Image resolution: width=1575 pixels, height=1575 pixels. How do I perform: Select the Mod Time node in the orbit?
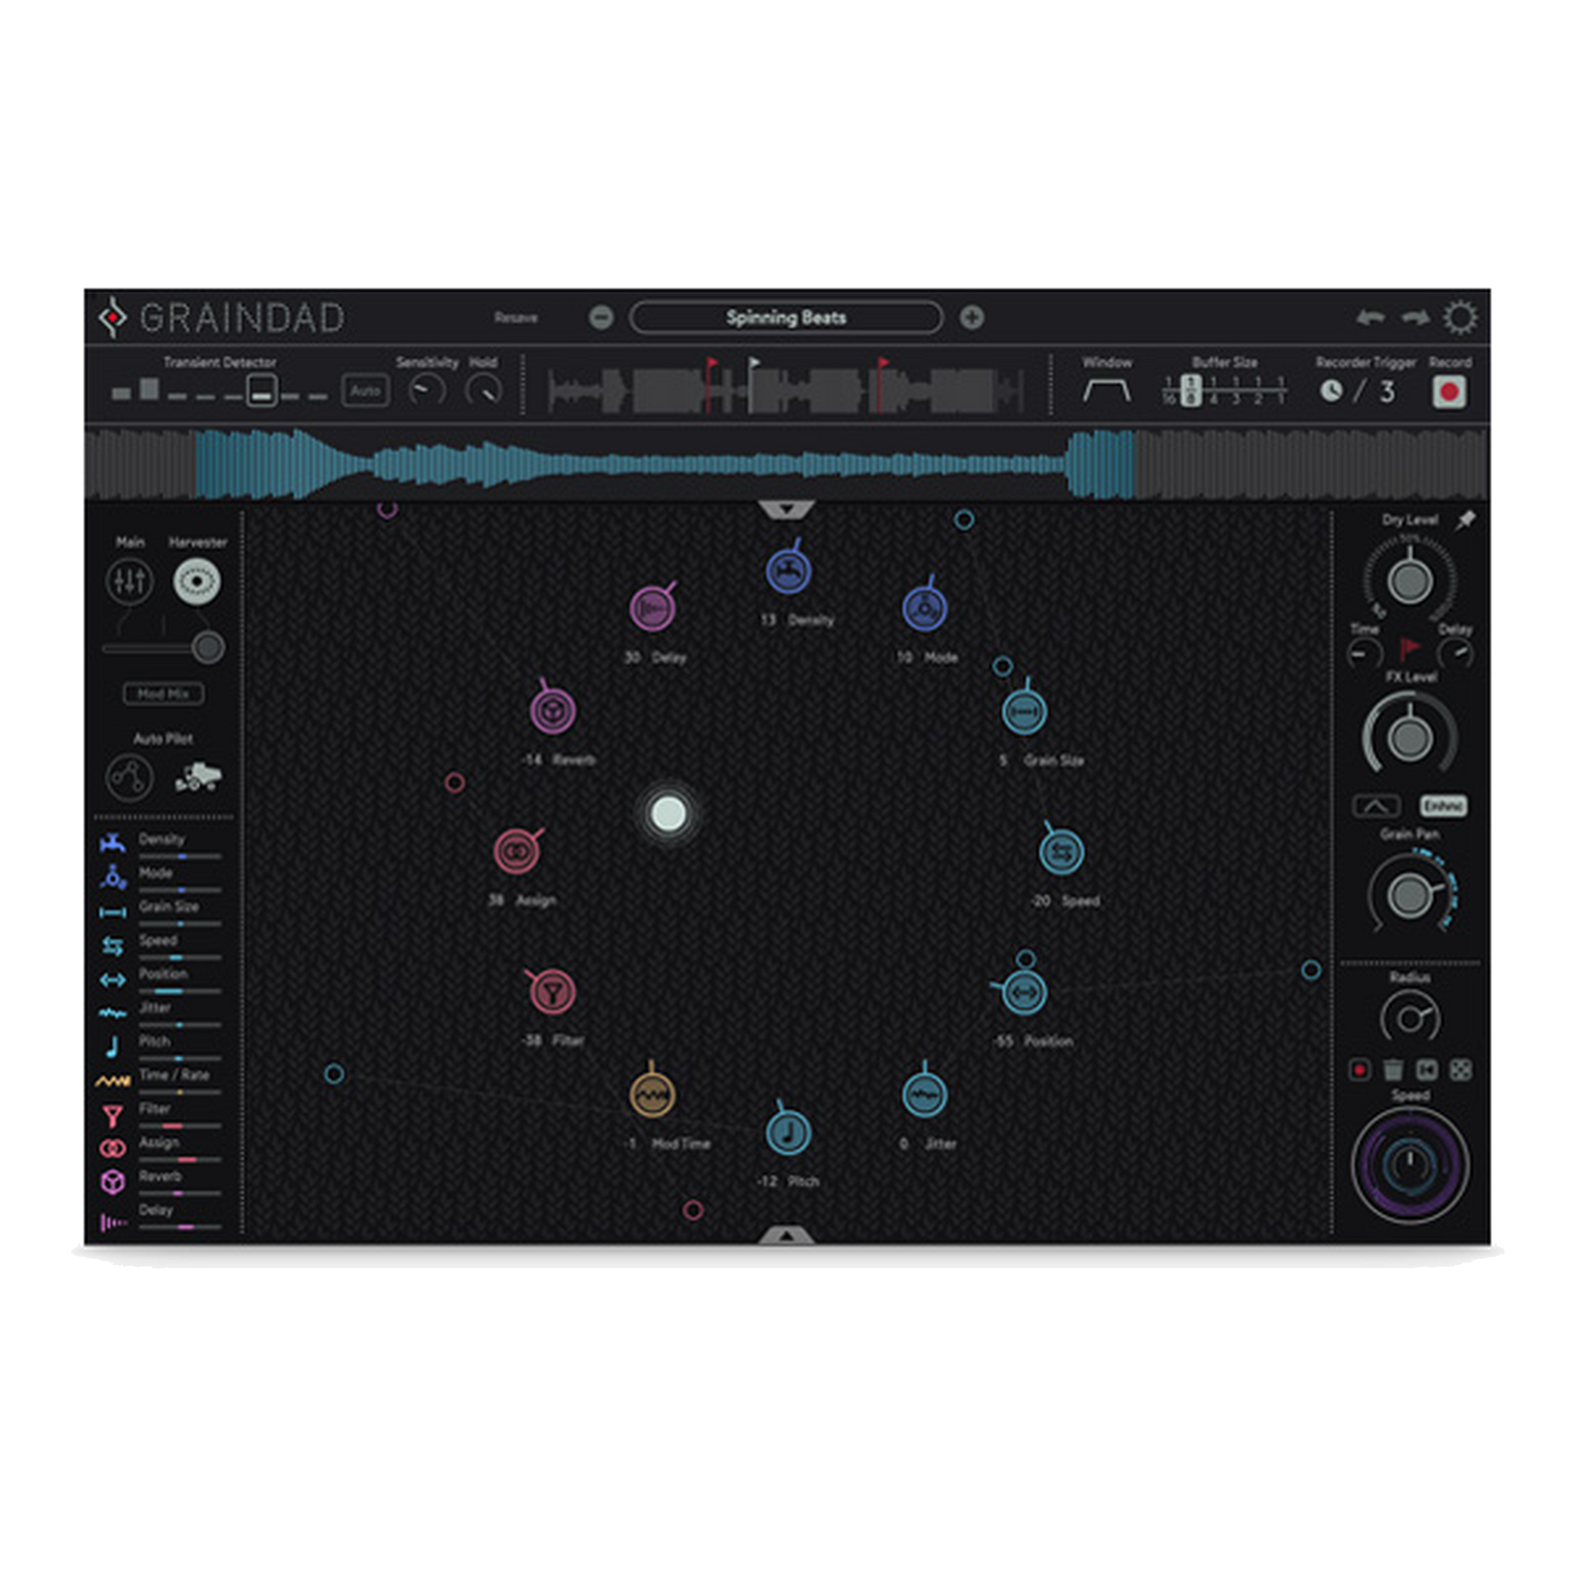[652, 1094]
